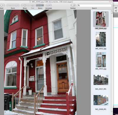This screenshot has height=115, width=118.
Task: Click the IT icon in the background window
Action: coord(116,8)
